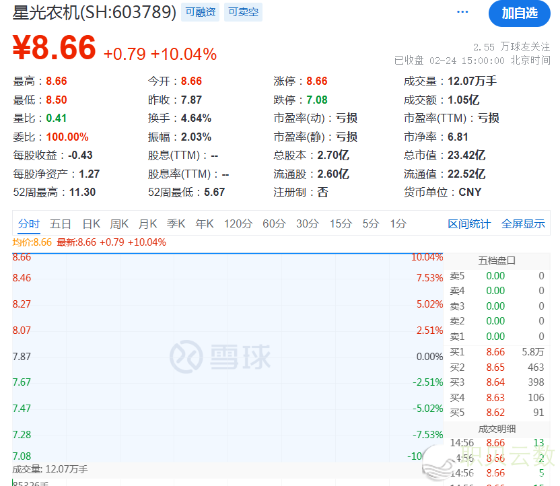Click the 可卖空 tag
The height and width of the screenshot is (486, 560).
(x=243, y=12)
